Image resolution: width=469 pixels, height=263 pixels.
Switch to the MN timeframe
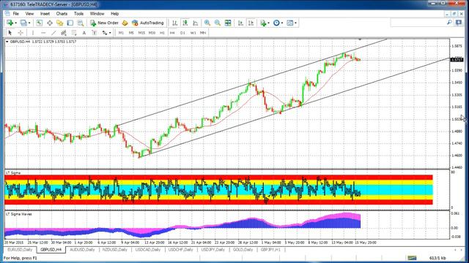point(203,33)
